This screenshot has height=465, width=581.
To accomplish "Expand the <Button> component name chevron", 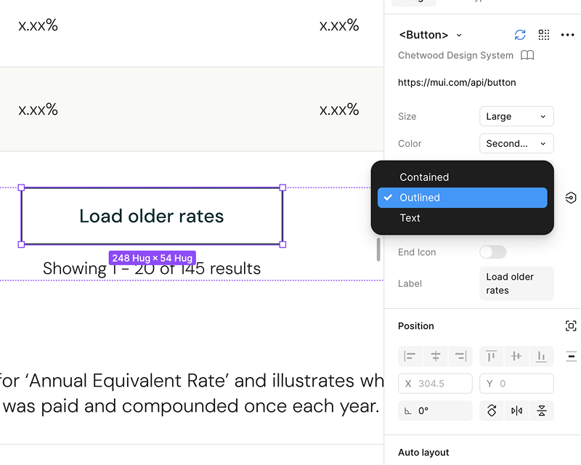I will point(459,36).
